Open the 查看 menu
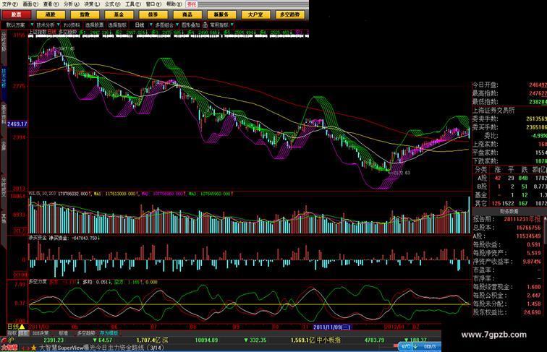 pyautogui.click(x=51, y=4)
